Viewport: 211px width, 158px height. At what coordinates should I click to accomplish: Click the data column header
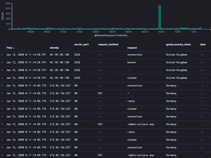(203, 45)
